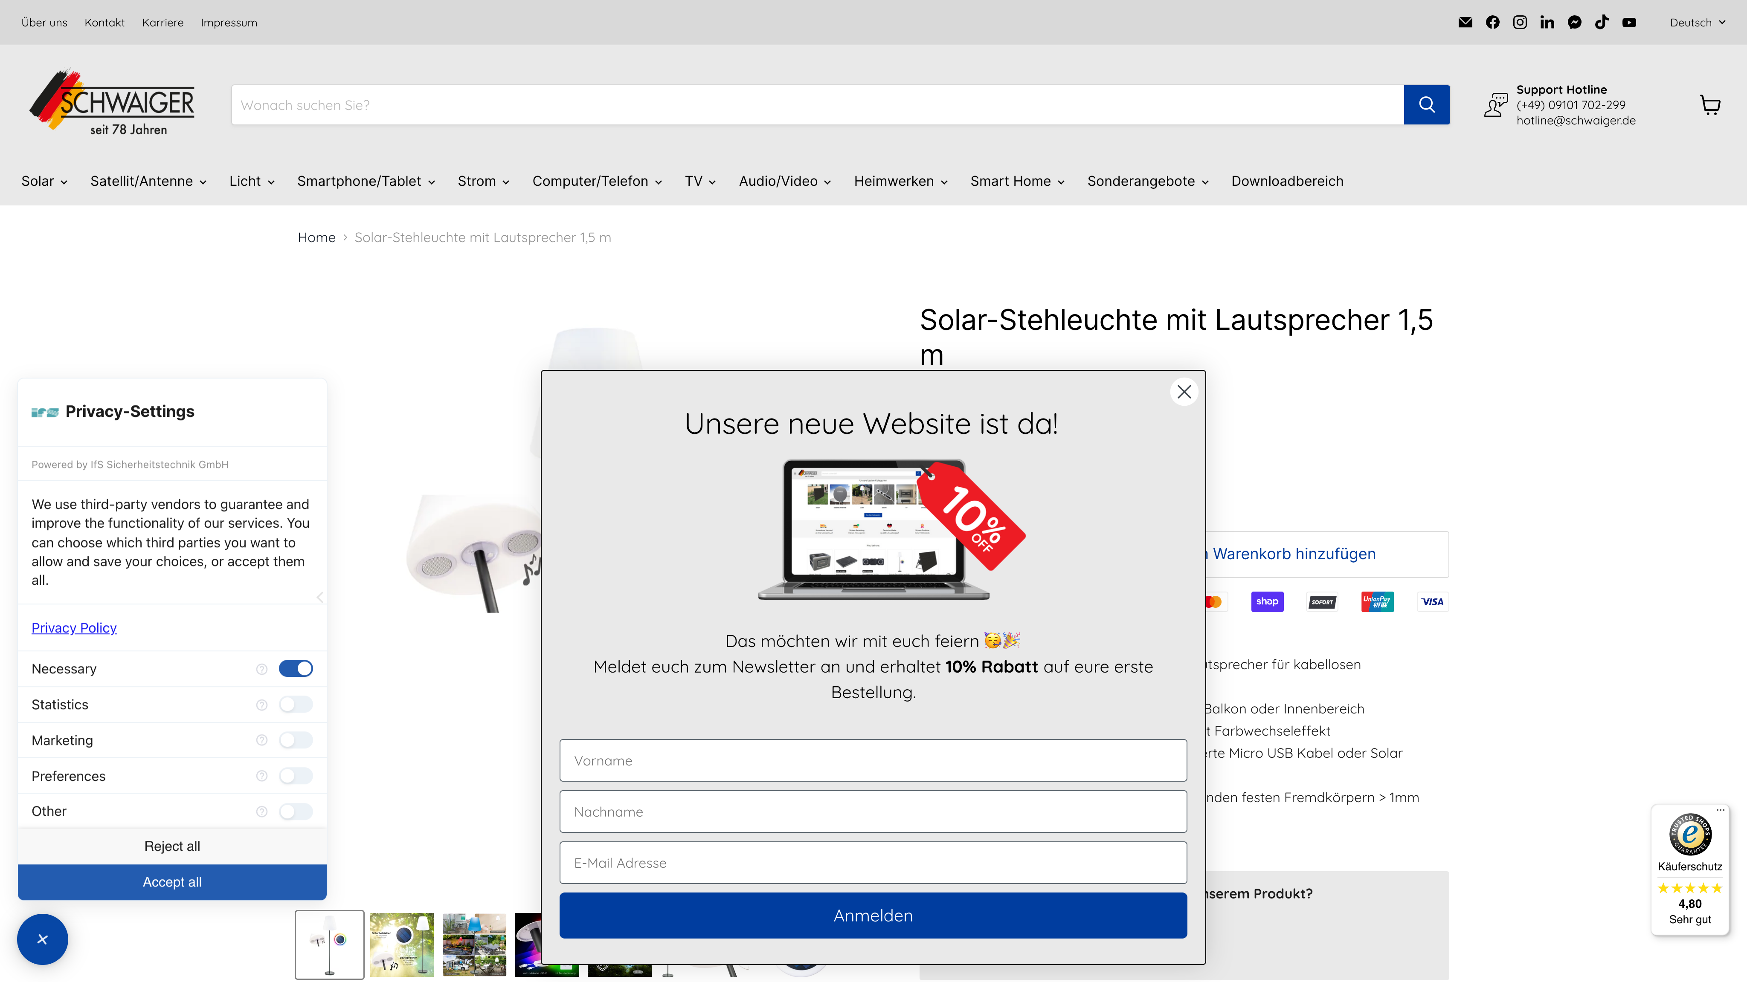This screenshot has width=1747, height=982.
Task: Turn on the Marketing toggle
Action: tap(296, 740)
